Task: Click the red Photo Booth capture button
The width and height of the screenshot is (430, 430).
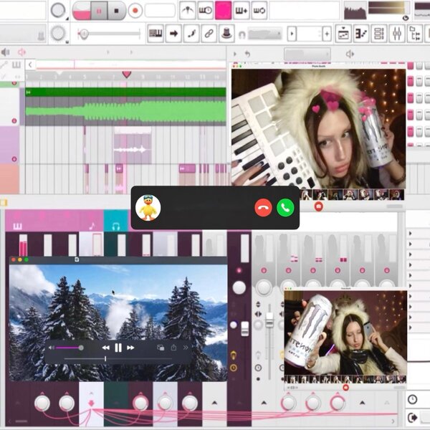Action: click(x=319, y=206)
